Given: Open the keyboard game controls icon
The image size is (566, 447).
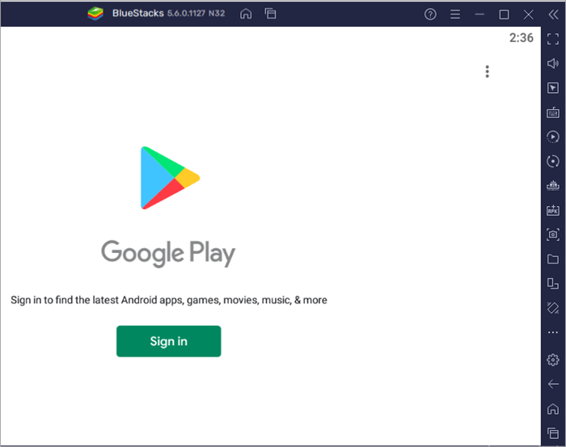Looking at the screenshot, I should click(x=553, y=112).
